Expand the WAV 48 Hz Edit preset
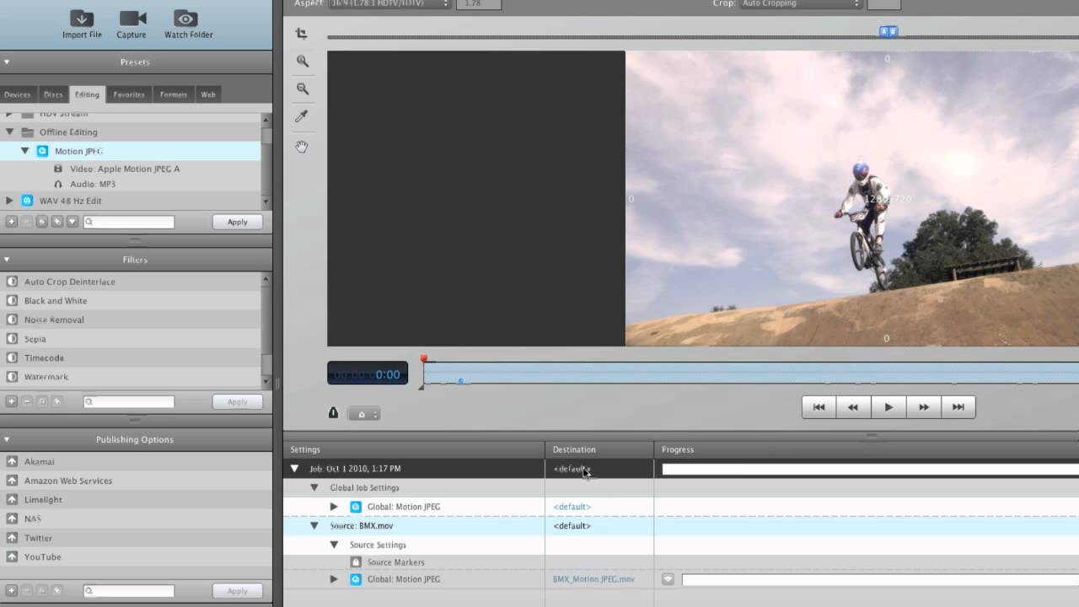 [x=10, y=201]
